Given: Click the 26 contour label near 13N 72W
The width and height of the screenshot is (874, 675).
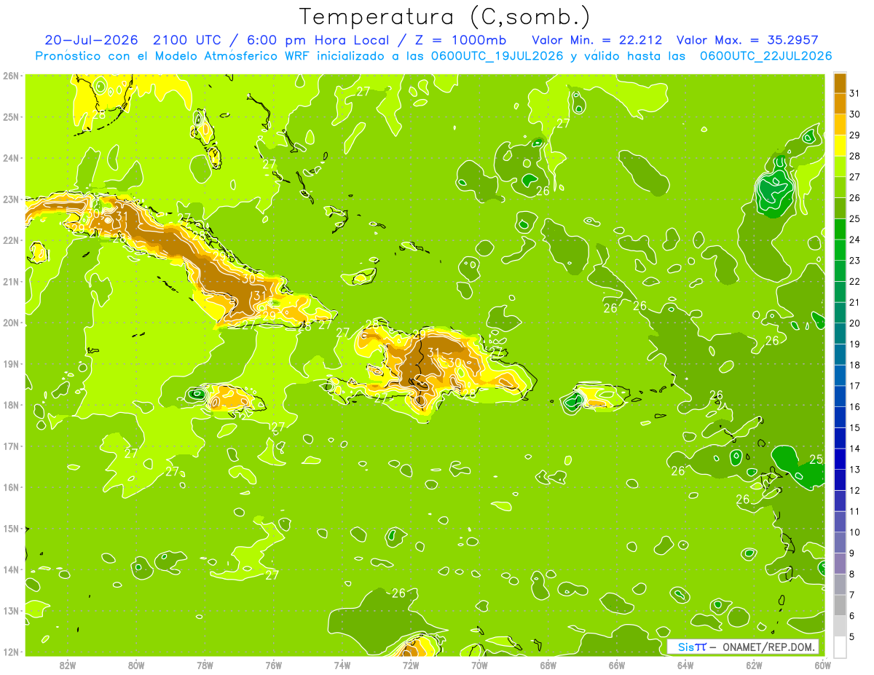Looking at the screenshot, I should tap(398, 593).
